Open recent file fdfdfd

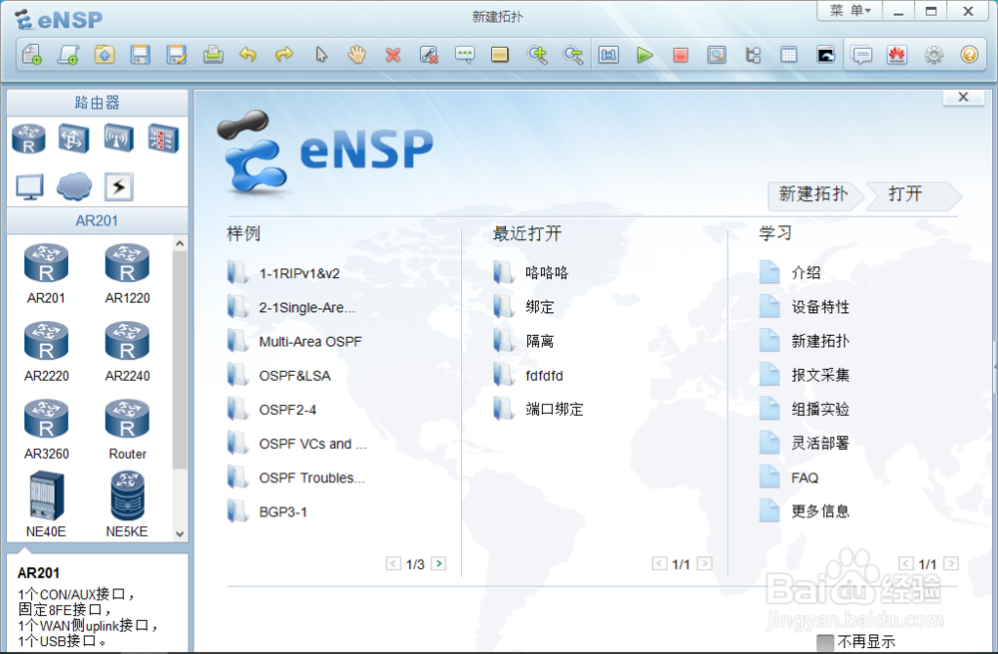click(x=528, y=376)
